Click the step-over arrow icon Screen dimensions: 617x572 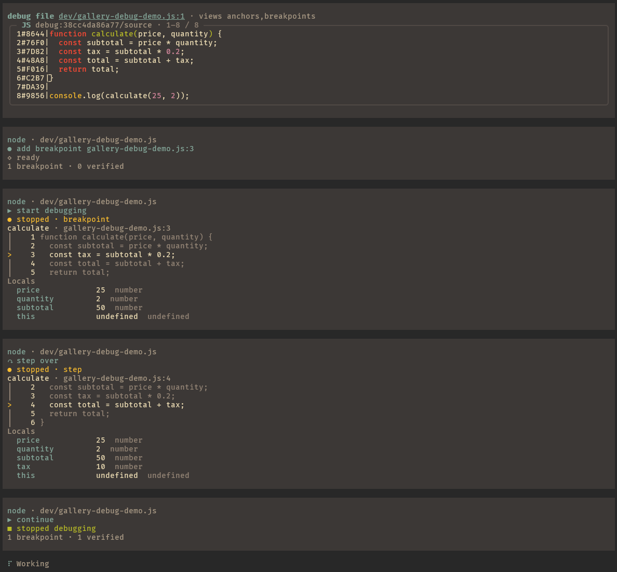pos(9,361)
